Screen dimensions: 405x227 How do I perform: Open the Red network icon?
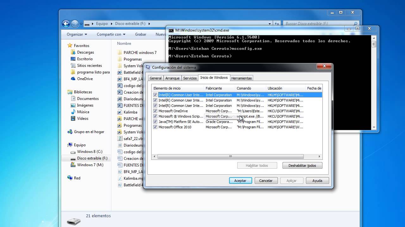(70, 178)
